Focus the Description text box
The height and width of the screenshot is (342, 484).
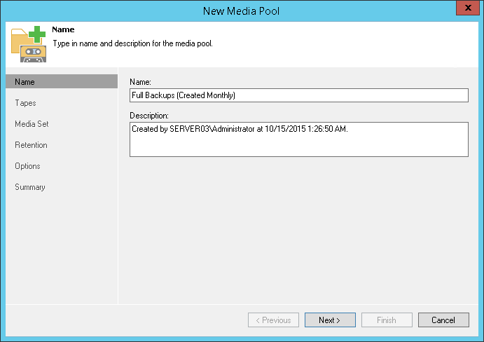point(298,139)
